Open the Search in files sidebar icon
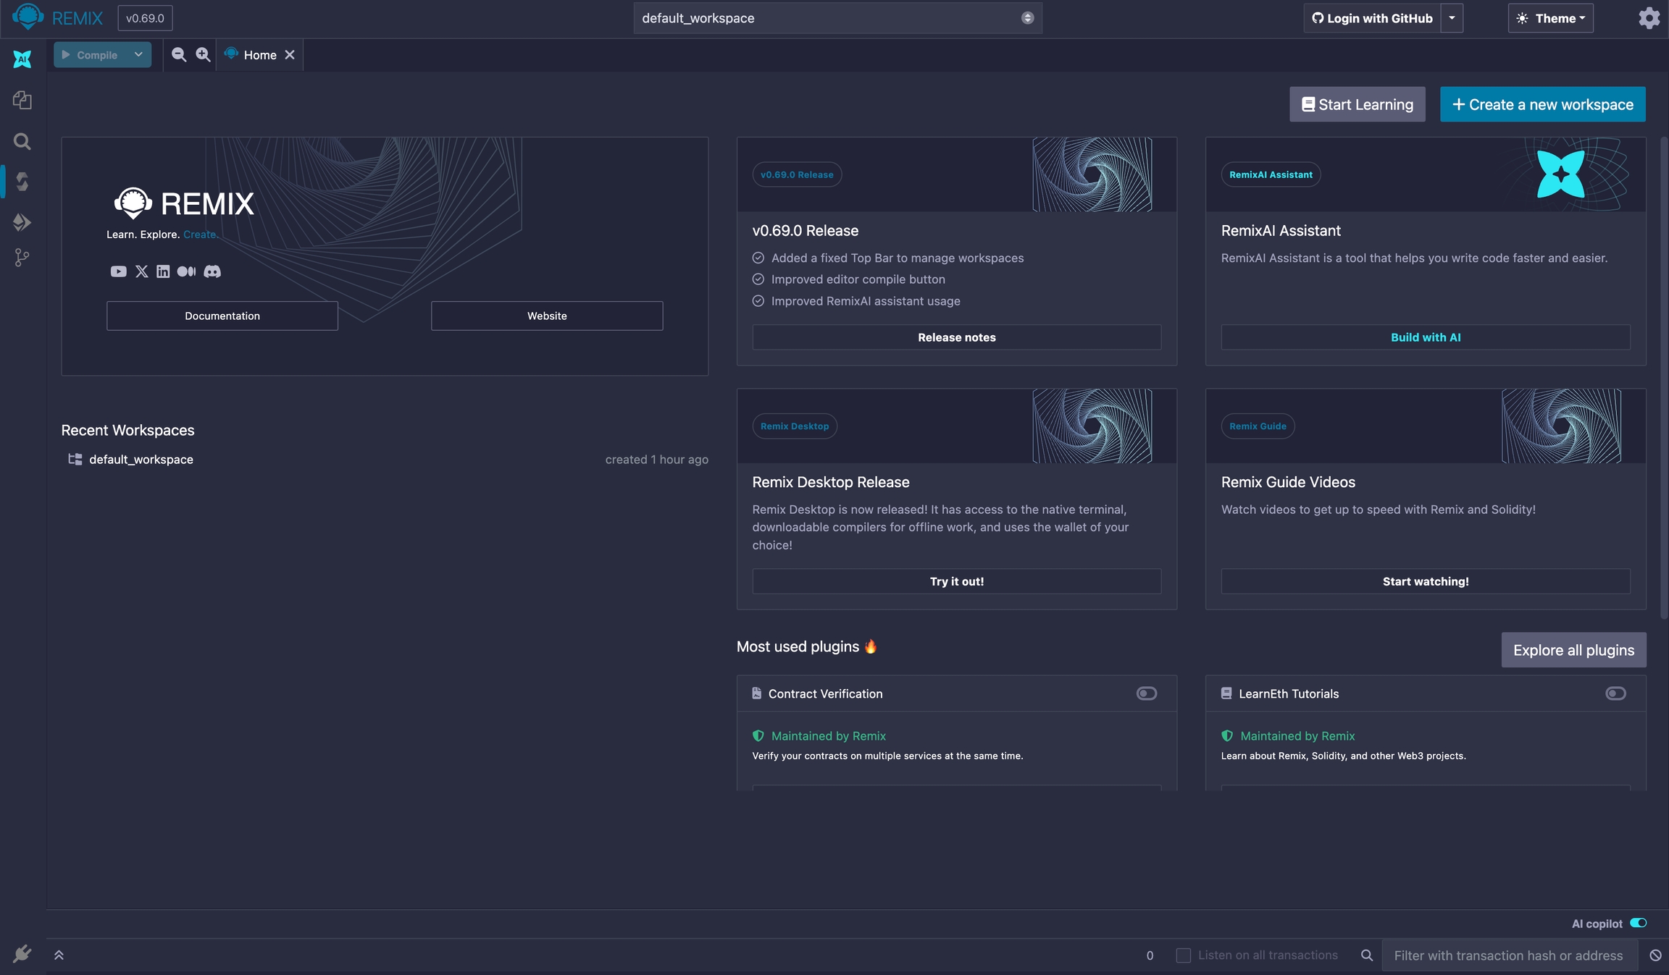This screenshot has width=1669, height=975. (x=22, y=141)
